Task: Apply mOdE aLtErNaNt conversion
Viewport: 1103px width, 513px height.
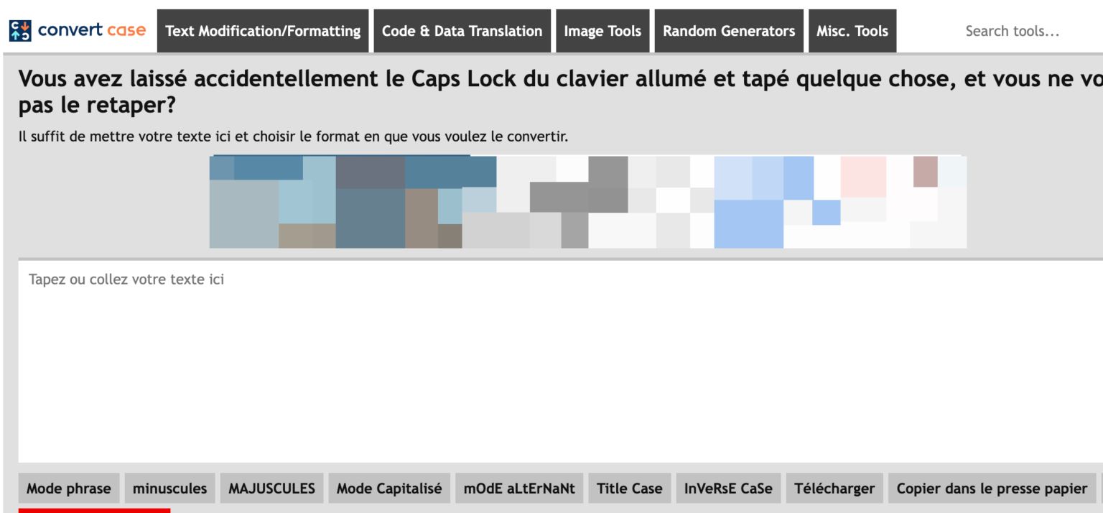Action: (519, 489)
